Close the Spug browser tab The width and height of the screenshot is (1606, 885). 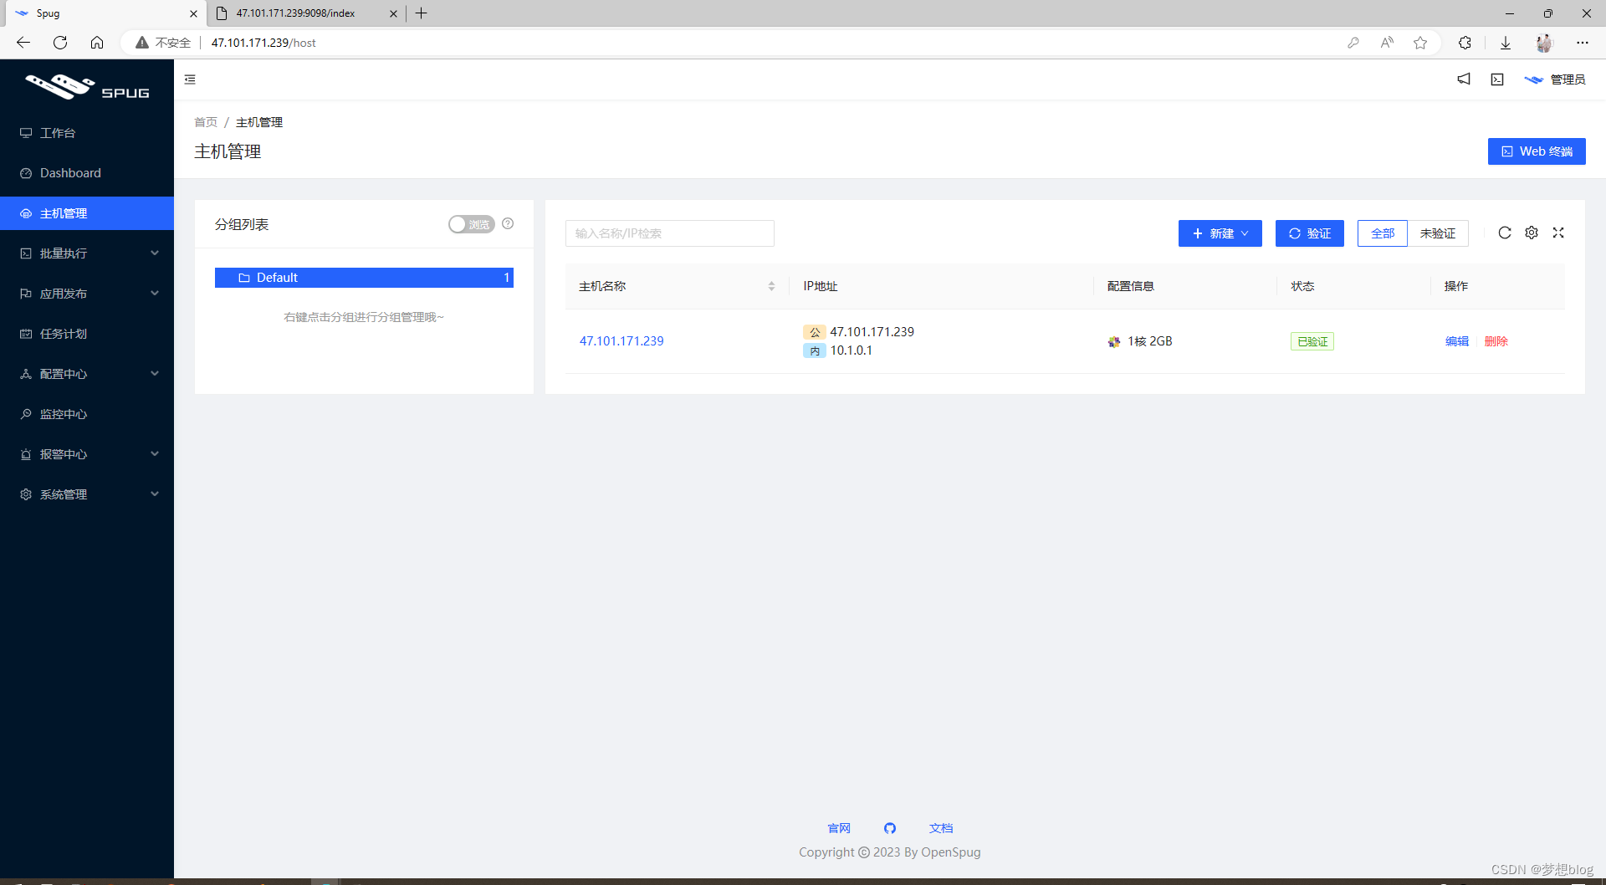tap(193, 13)
